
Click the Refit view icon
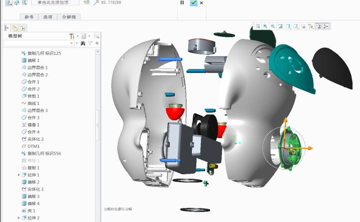pos(258,26)
